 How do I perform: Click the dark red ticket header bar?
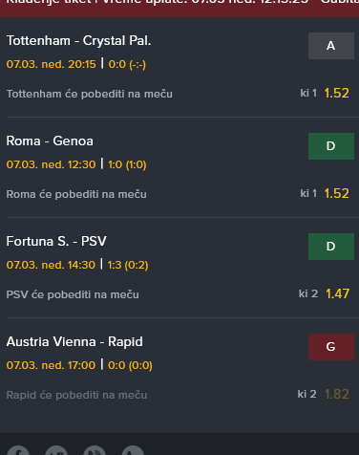[x=179, y=9]
